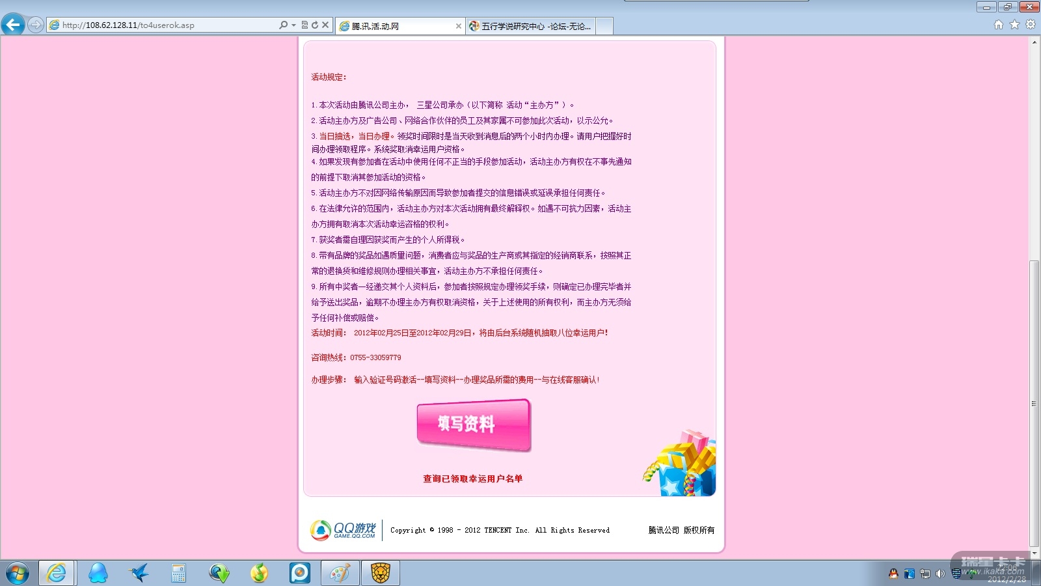Click the QQ penguin system tray icon
Image resolution: width=1041 pixels, height=586 pixels.
point(893,574)
